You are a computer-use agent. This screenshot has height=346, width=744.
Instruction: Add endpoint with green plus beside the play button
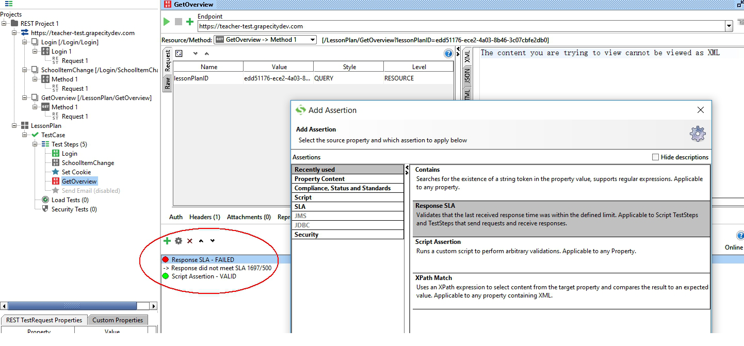click(x=190, y=22)
